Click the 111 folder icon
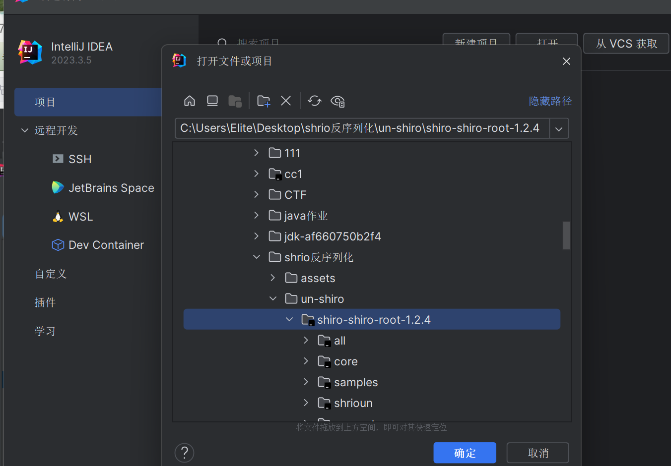 [x=275, y=153]
